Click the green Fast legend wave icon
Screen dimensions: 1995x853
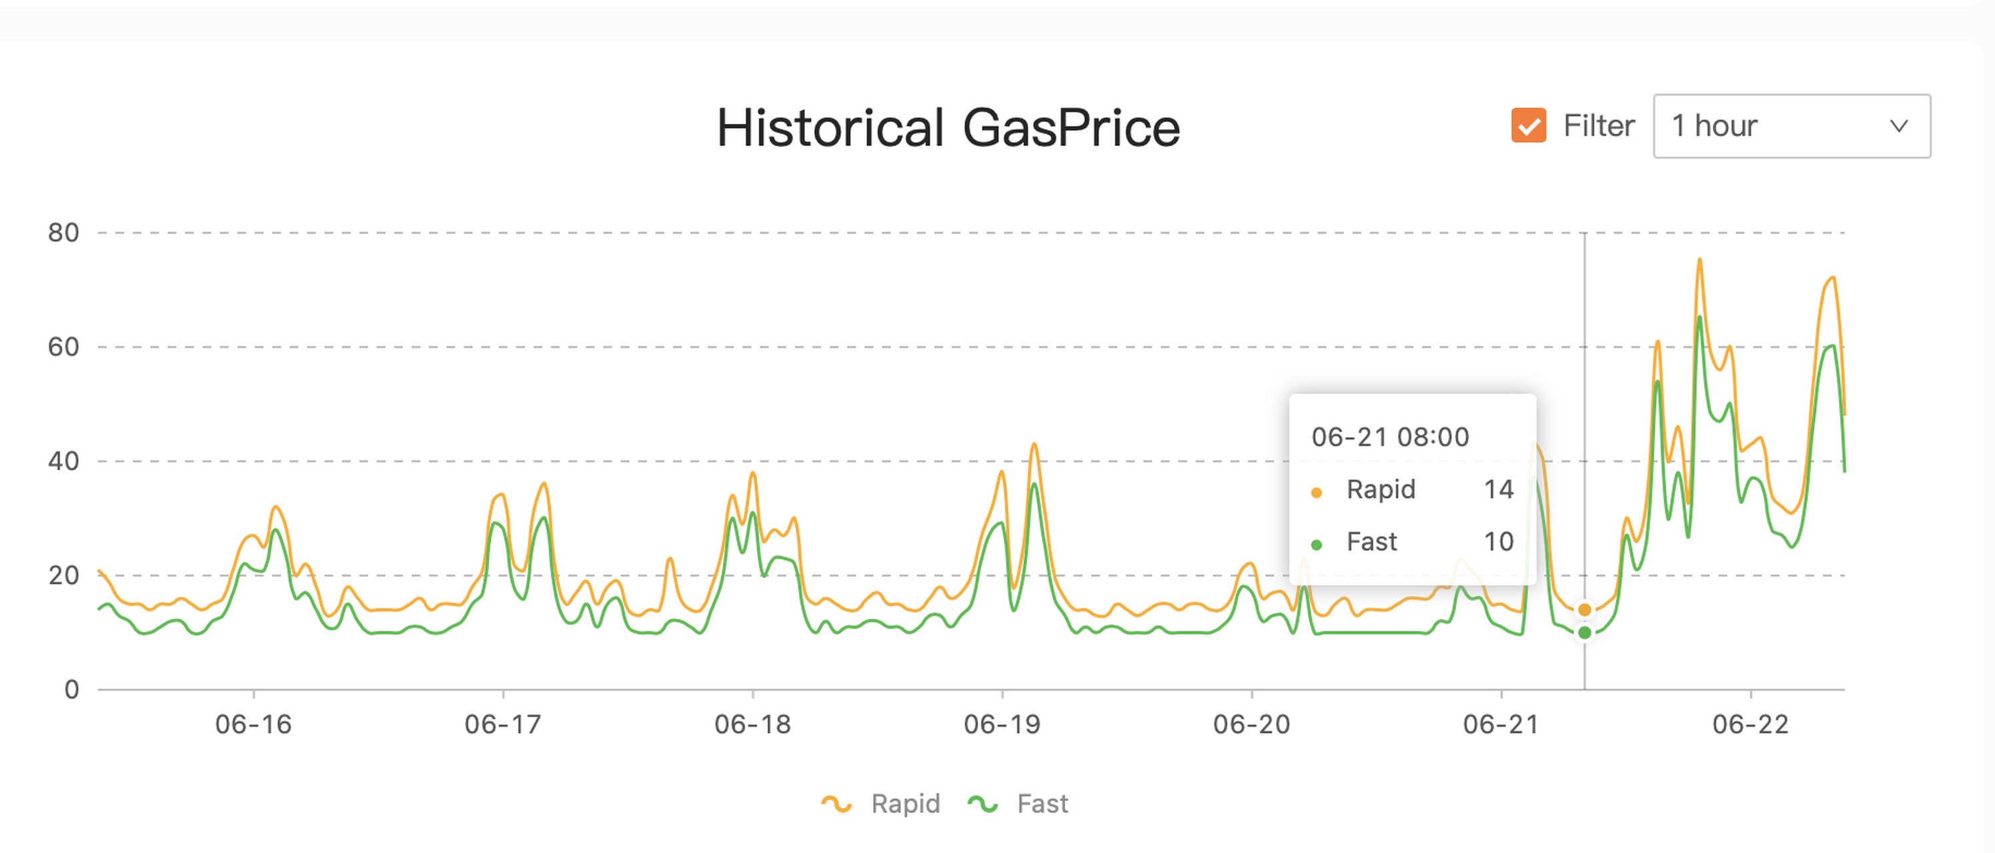tap(982, 804)
